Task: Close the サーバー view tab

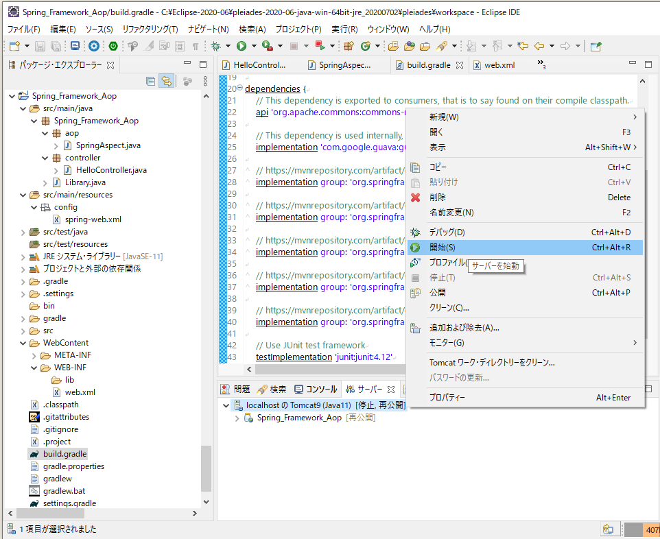Action: (x=391, y=390)
